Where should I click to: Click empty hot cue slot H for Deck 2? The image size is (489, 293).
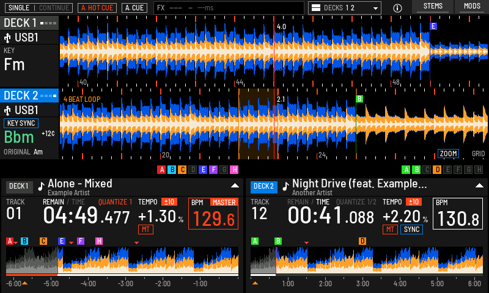[x=479, y=170]
